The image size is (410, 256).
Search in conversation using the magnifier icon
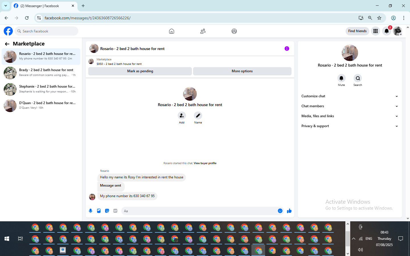[358, 78]
